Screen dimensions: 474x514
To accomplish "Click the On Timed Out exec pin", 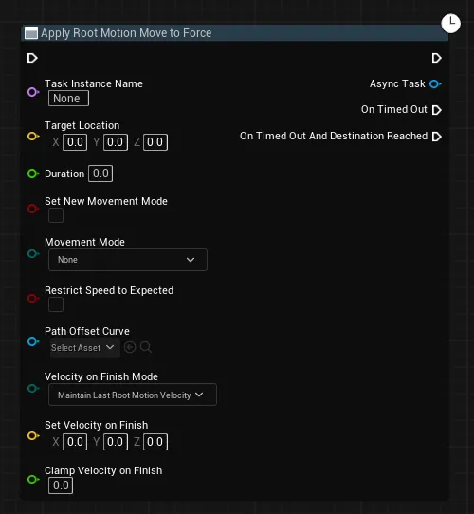I will (x=437, y=110).
